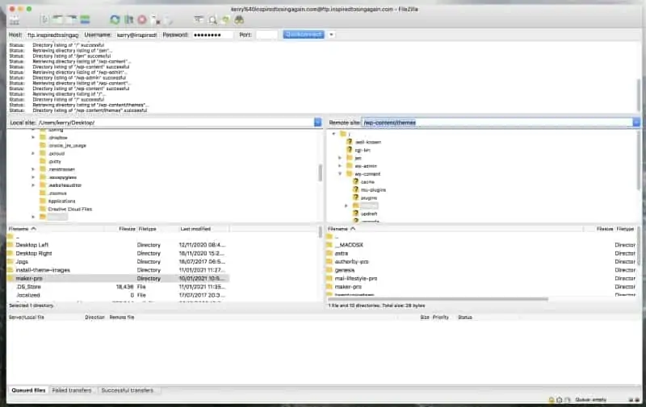Open the Remote site path dropdown
Screen dimensions: 646x407
click(x=636, y=123)
